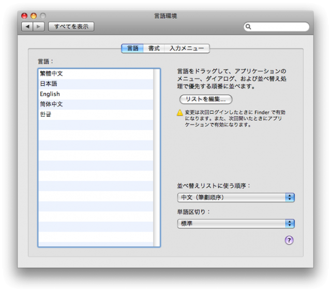The width and height of the screenshot is (331, 292).
Task: Select English in the language list
Action: pyautogui.click(x=96, y=94)
